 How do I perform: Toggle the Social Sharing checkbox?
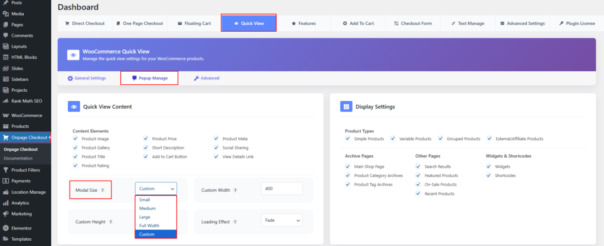(216, 148)
